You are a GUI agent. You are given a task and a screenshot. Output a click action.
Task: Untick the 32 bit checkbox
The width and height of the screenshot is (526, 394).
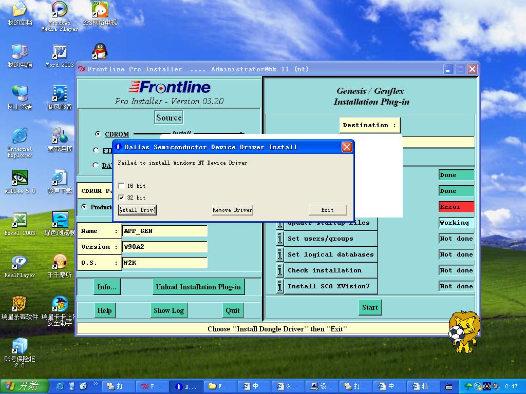[121, 198]
